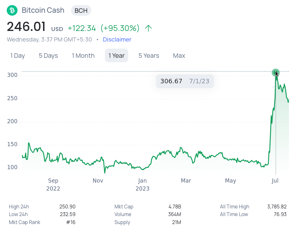296x233 pixels.
Task: Click the 232.59 low value
Action: point(68,214)
